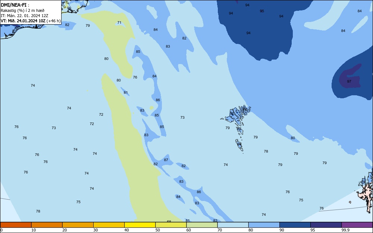This screenshot has width=373, height=233.
Task: Click the value '90' near the Iceland coast
Action: 69,8
